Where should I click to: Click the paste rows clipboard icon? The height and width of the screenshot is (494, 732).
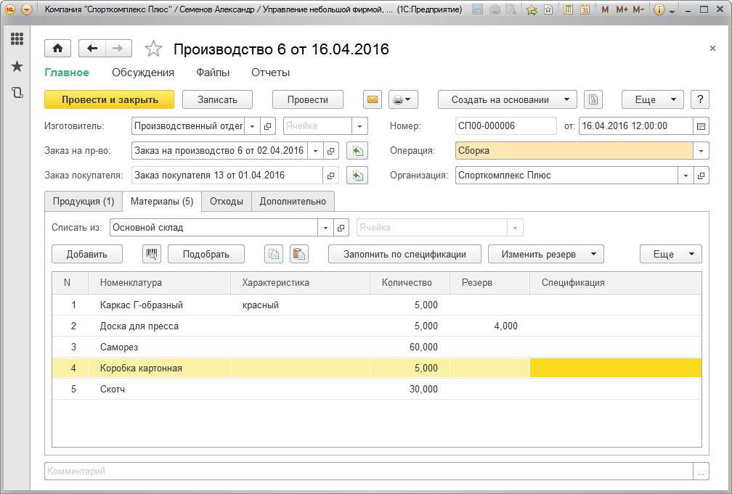point(298,254)
